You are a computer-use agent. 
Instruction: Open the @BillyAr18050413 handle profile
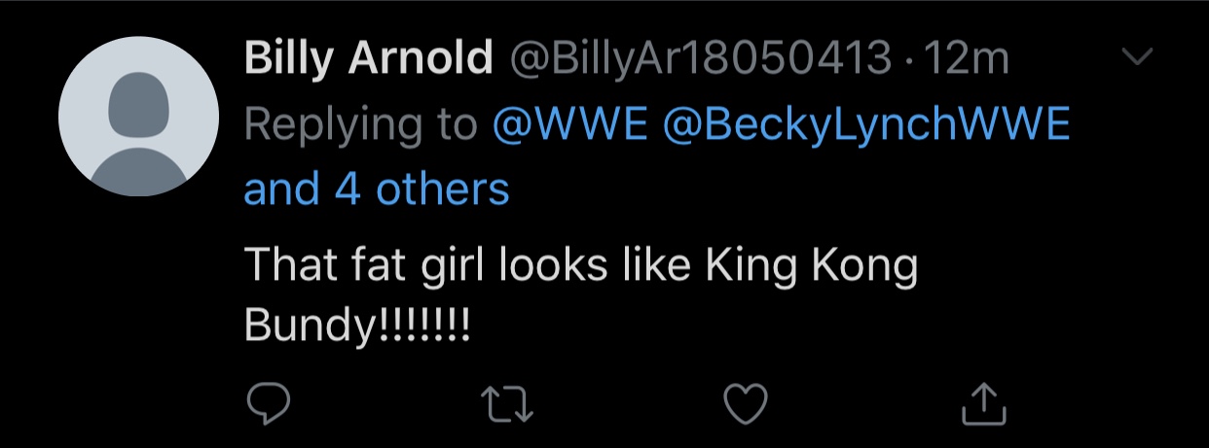click(x=702, y=60)
